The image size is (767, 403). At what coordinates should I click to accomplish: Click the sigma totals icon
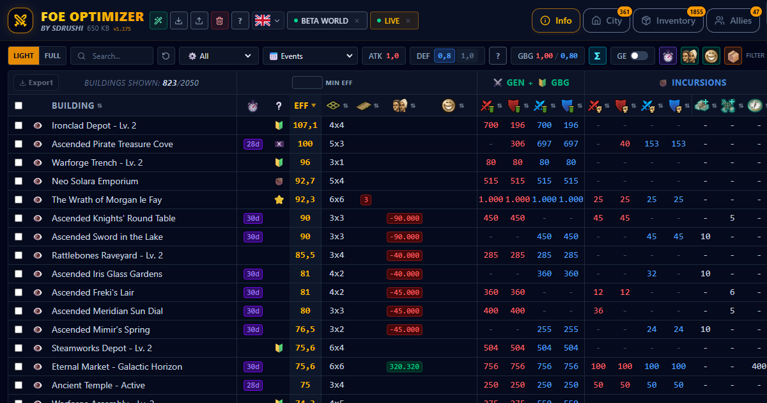[597, 56]
